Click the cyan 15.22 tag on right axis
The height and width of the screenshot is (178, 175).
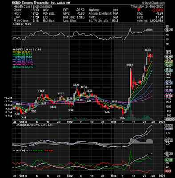coord(169,70)
